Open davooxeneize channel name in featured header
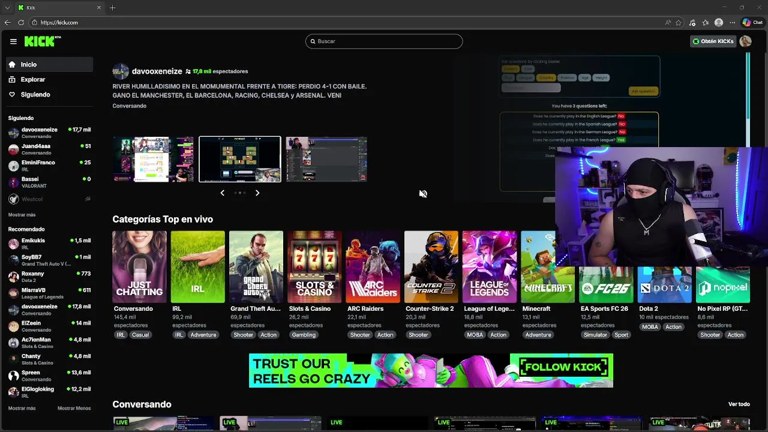Viewport: 768px width, 432px height. (x=157, y=71)
